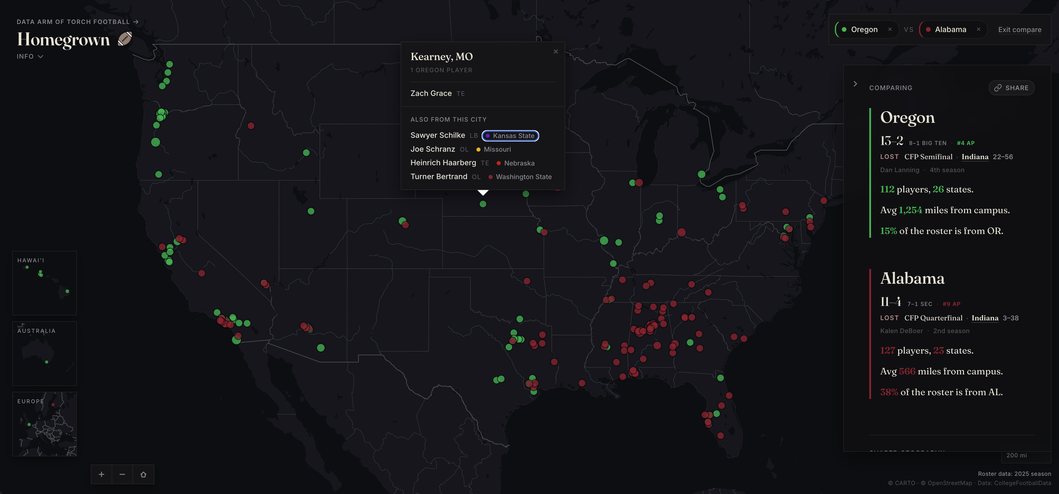Select the Oregon pill in the compare bar

click(865, 29)
